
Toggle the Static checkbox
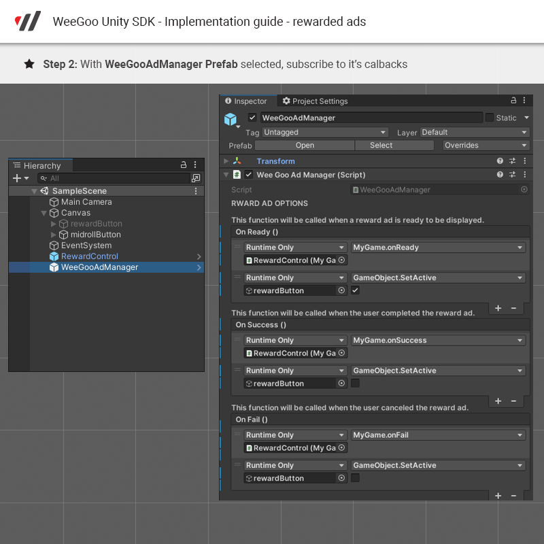490,118
